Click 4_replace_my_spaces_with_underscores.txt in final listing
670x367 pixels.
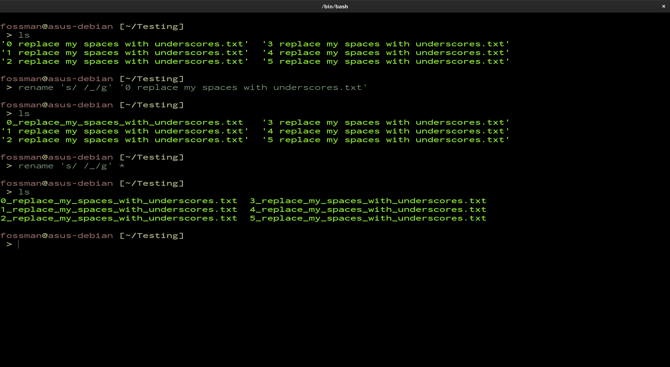pos(368,209)
